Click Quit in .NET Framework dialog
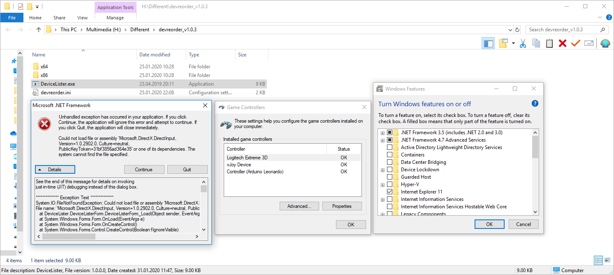The height and width of the screenshot is (275, 614). point(187,170)
